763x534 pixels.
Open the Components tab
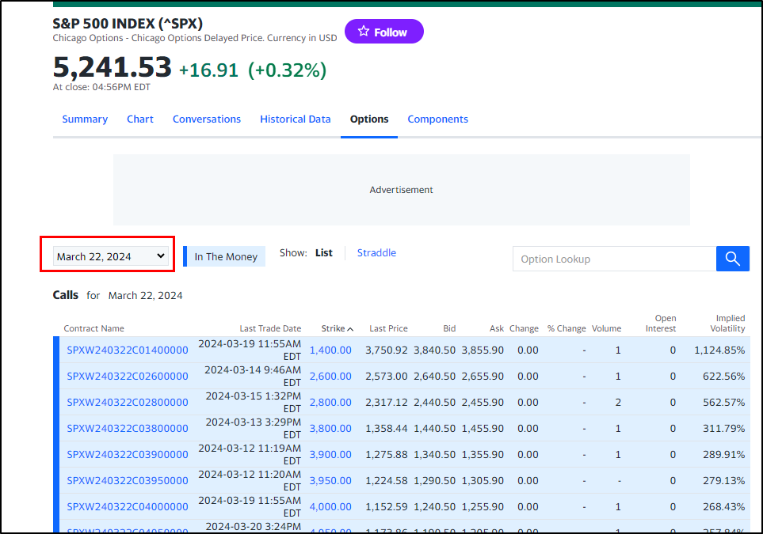pos(438,119)
